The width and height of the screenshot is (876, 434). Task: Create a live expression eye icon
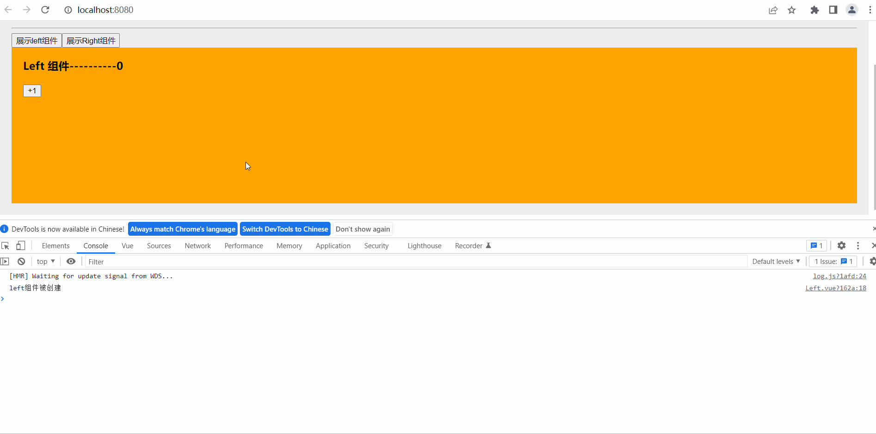(x=71, y=262)
